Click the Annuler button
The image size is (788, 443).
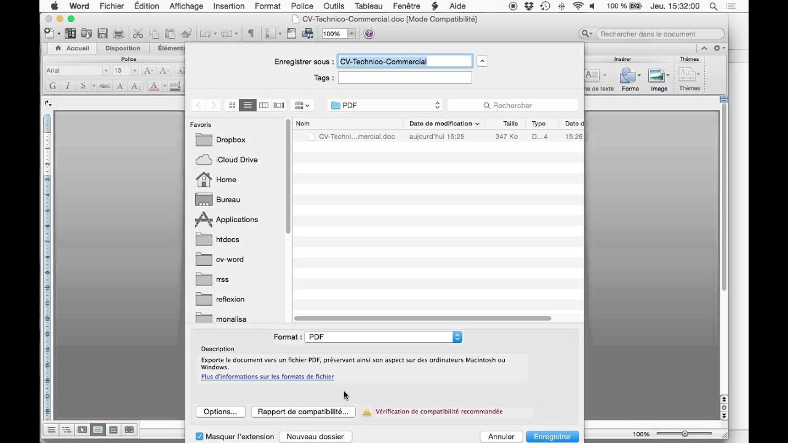pyautogui.click(x=501, y=436)
